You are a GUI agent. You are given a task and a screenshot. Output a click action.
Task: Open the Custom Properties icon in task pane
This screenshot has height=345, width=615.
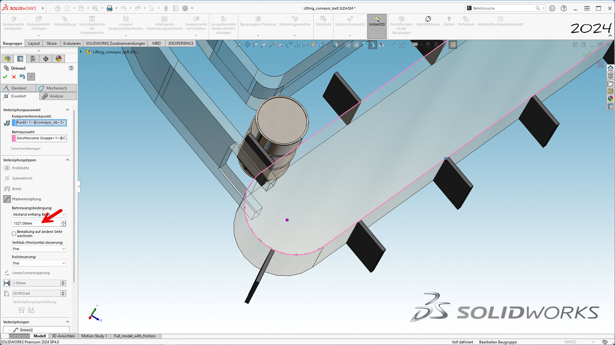611,106
